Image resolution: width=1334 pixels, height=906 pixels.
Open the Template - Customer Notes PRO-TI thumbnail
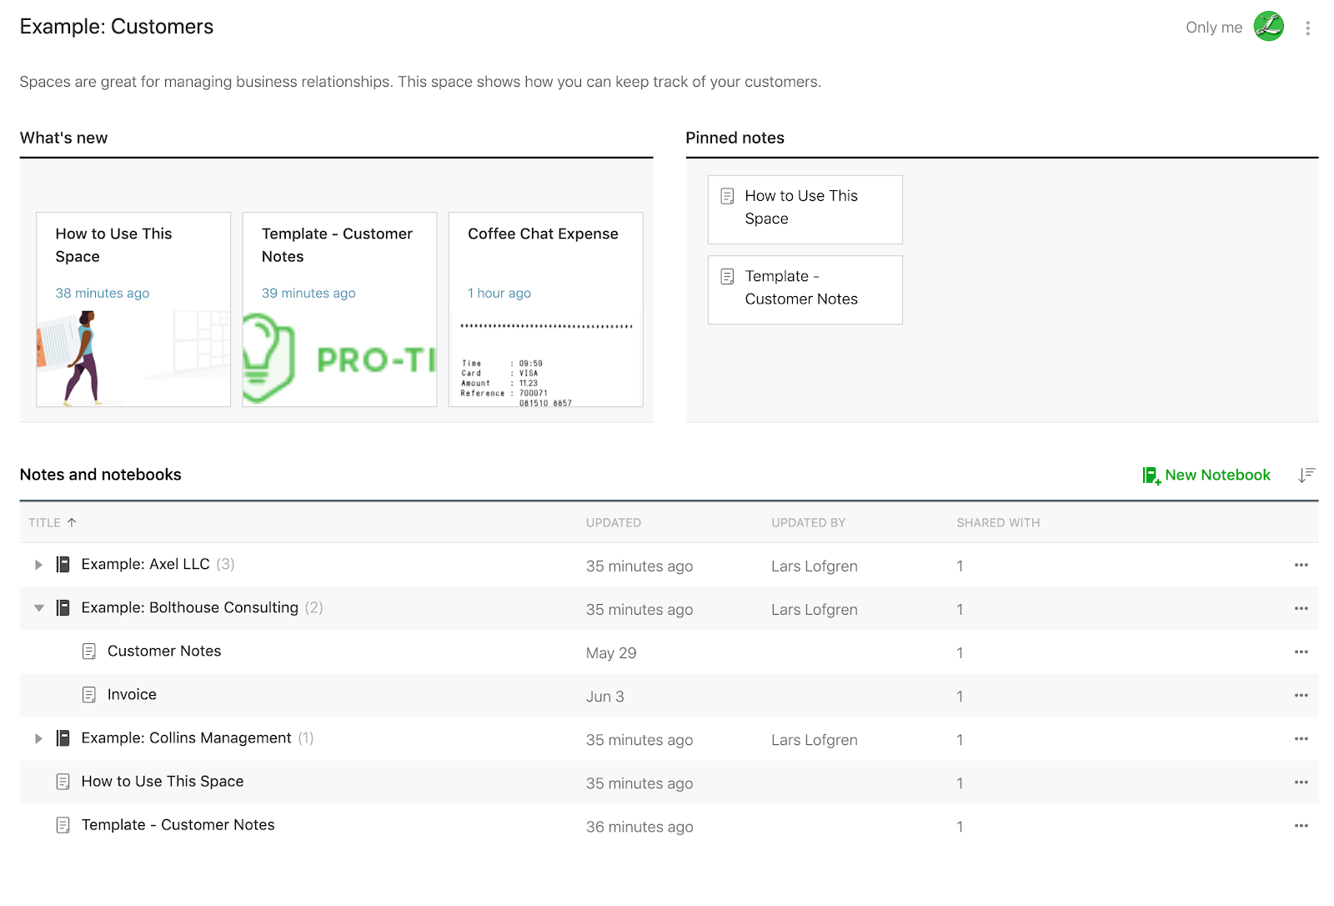[x=339, y=358]
